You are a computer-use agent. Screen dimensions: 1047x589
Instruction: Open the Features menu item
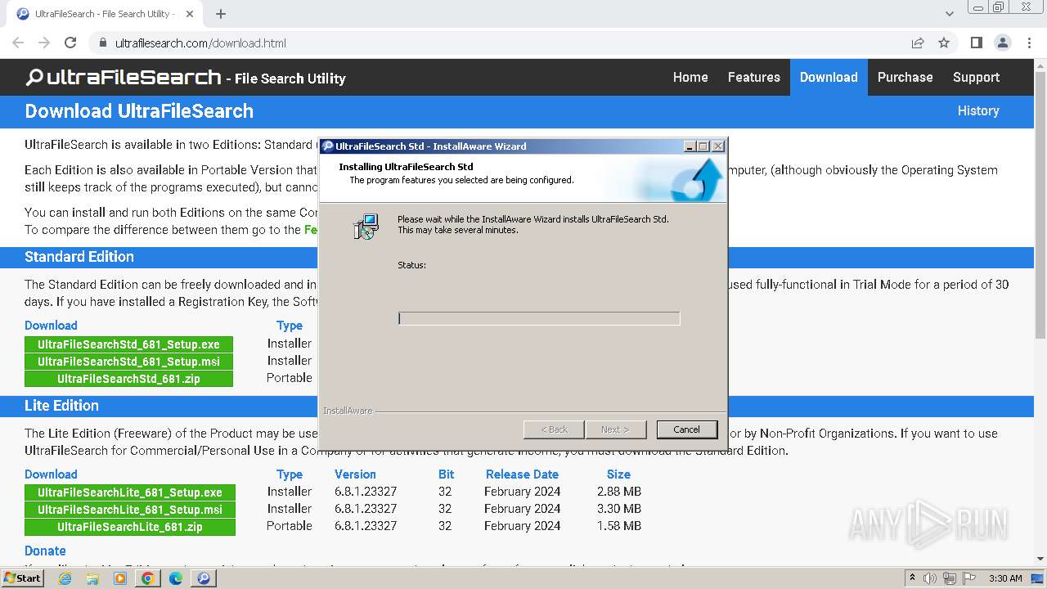(x=754, y=77)
